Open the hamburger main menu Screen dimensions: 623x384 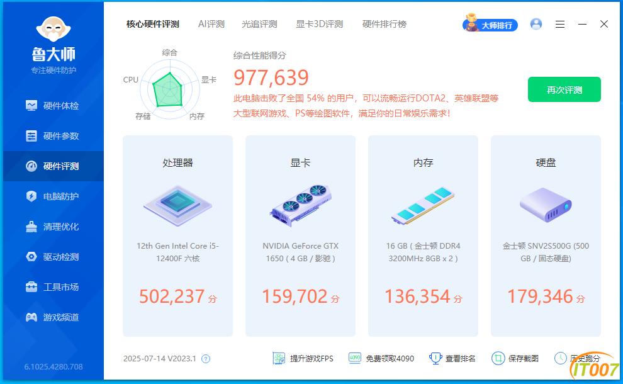pyautogui.click(x=560, y=25)
